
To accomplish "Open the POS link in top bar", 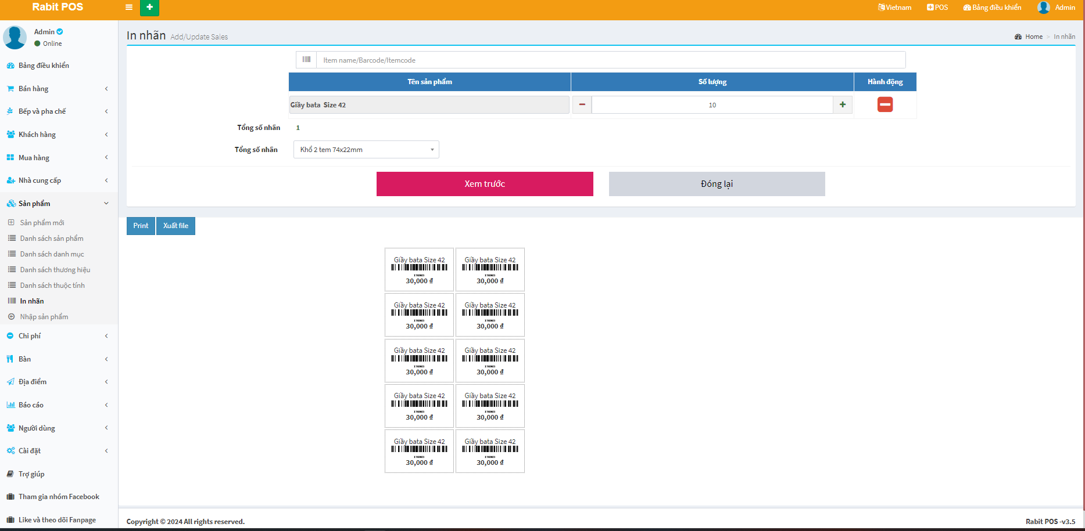I will point(937,8).
